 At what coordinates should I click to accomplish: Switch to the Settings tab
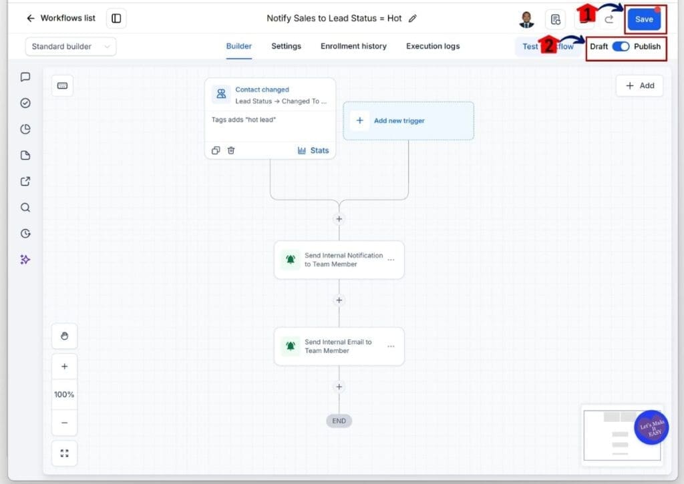(286, 46)
